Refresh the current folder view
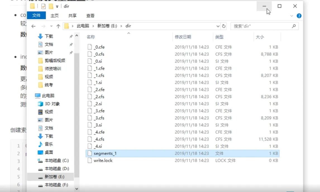 (224, 26)
